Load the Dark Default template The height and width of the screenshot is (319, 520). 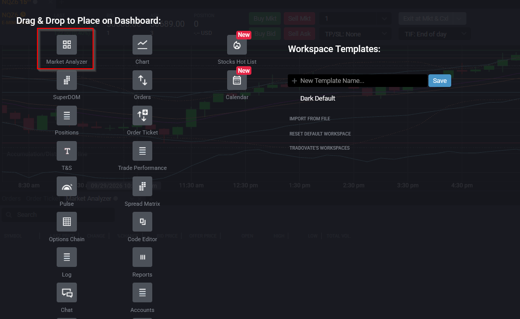pyautogui.click(x=317, y=98)
